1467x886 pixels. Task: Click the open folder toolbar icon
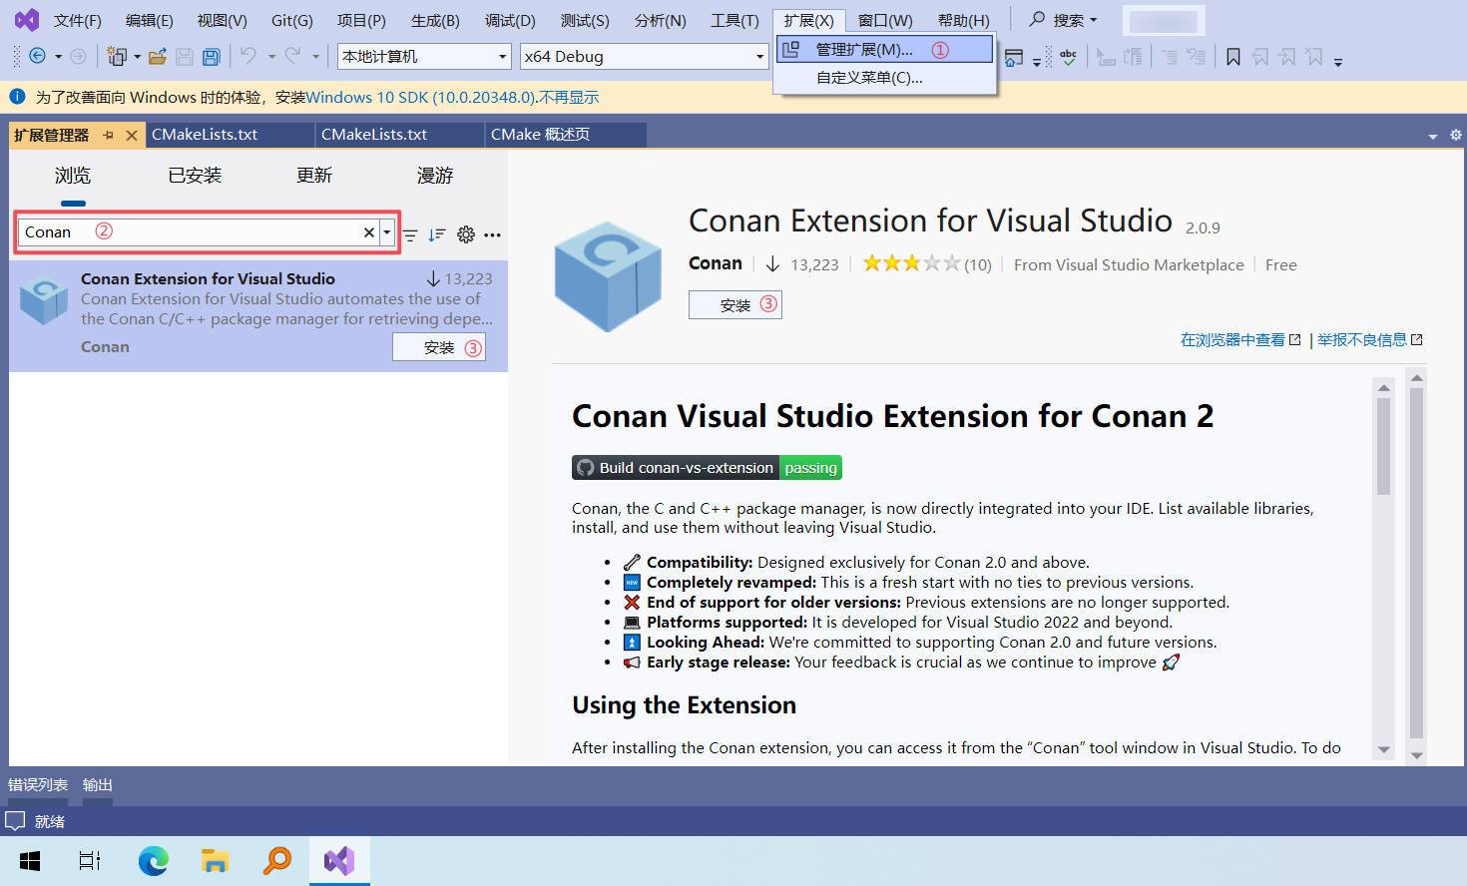[157, 57]
